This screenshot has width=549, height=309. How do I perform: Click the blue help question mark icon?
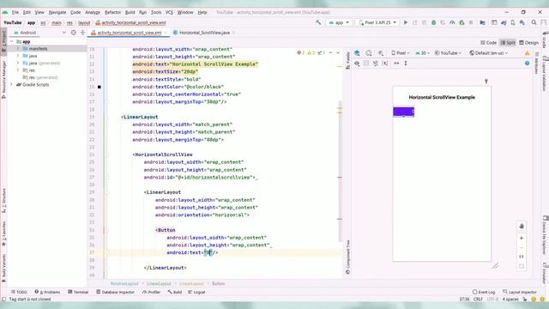pos(527,64)
